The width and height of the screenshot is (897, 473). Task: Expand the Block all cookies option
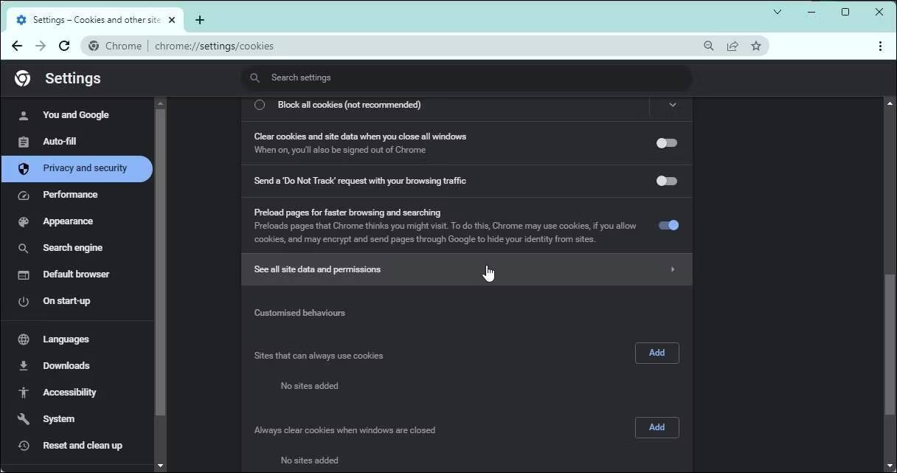point(672,104)
